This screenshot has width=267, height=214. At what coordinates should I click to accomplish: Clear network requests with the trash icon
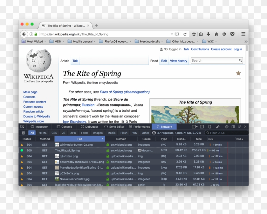(x=23, y=133)
